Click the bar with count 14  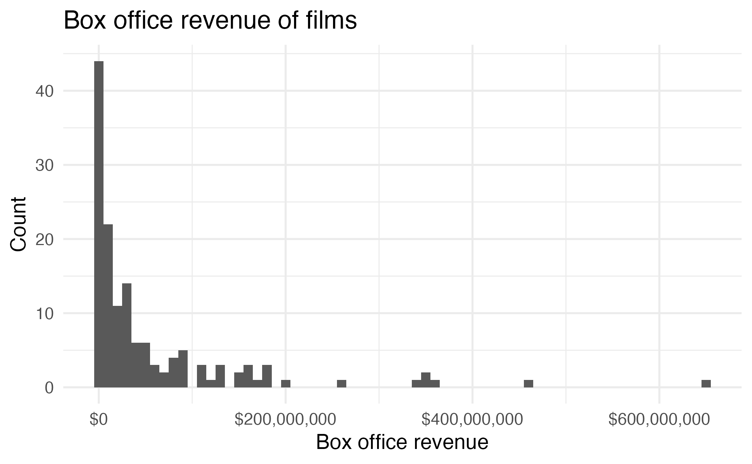click(127, 335)
